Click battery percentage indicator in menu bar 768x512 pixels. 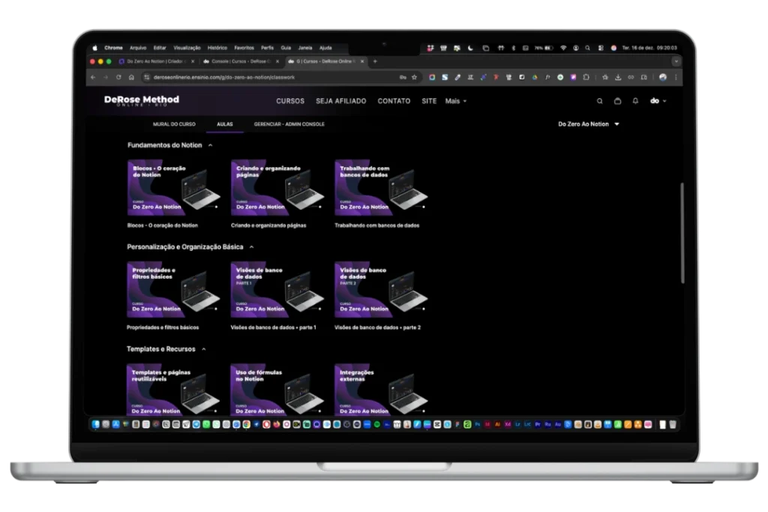[544, 48]
